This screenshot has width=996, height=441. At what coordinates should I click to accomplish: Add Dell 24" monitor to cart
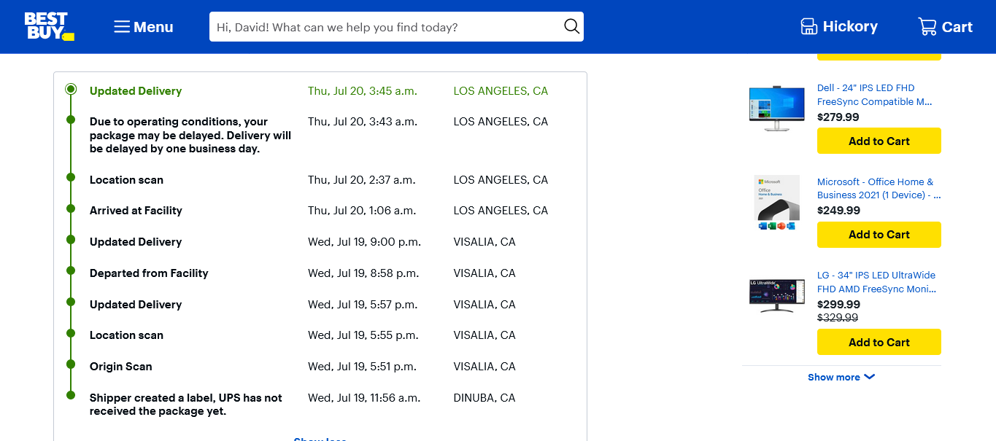[x=879, y=141]
